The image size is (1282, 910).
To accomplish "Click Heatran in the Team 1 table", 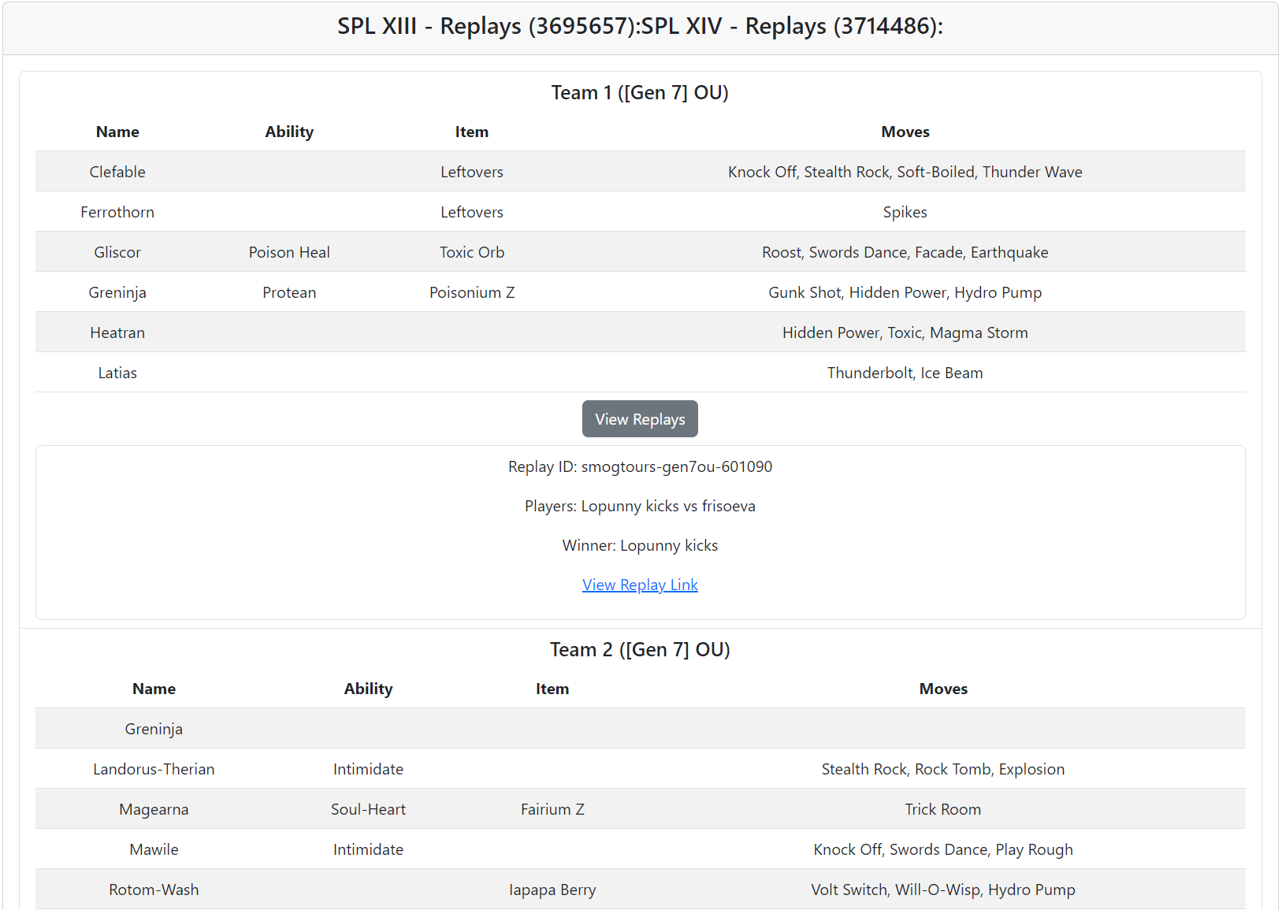I will tap(117, 332).
